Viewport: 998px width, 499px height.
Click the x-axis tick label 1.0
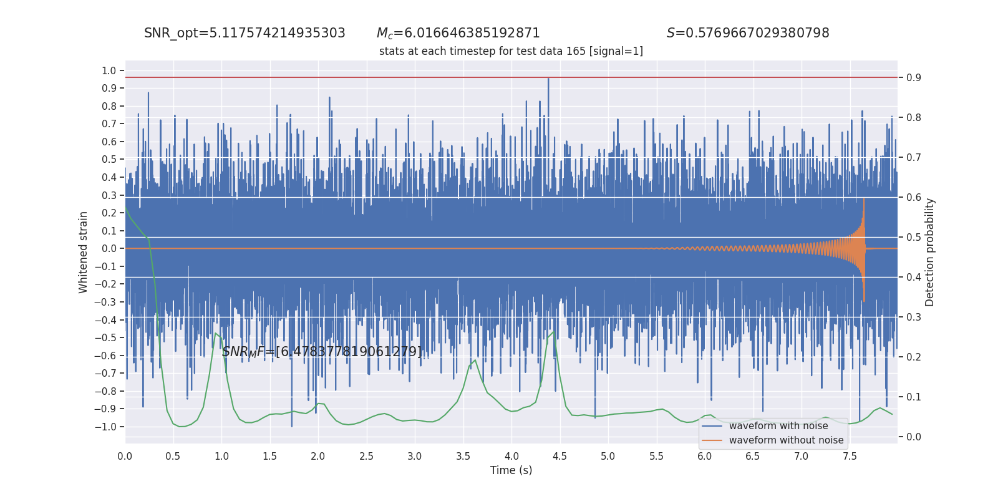point(221,457)
